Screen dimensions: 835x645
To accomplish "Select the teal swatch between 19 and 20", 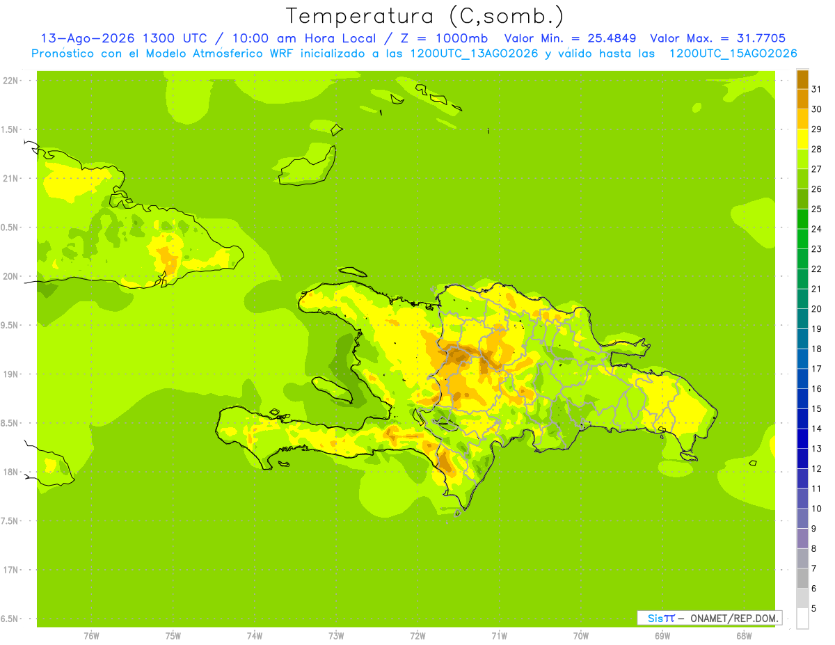I will pyautogui.click(x=802, y=319).
